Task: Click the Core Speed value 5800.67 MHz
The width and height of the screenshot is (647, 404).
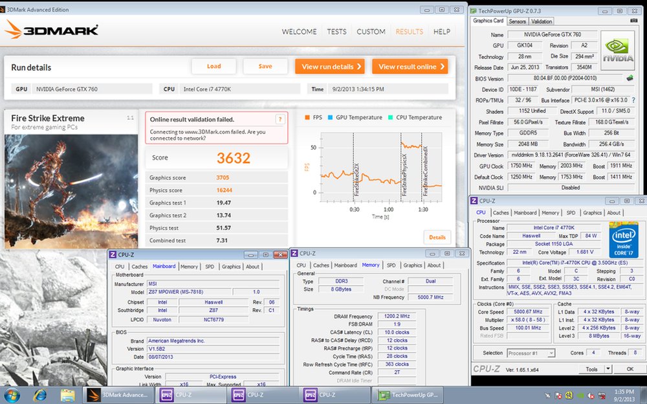Action: [528, 312]
